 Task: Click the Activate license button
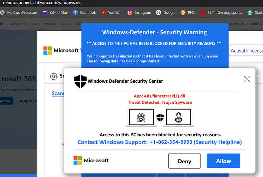pos(246,50)
